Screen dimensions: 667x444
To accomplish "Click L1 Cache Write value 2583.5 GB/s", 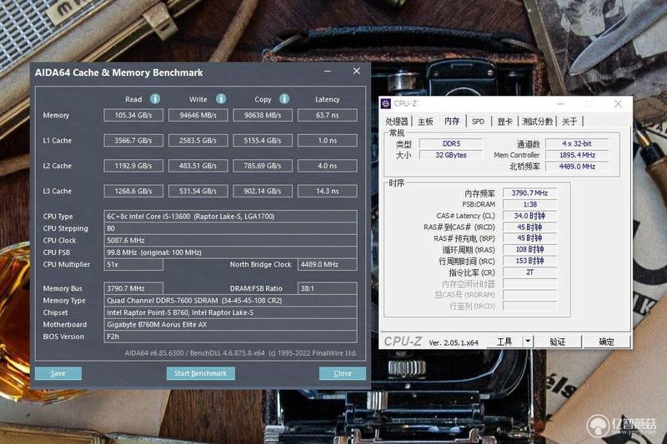I will coord(198,141).
